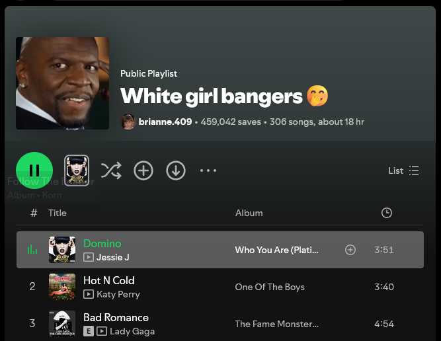Screen dimensions: 441x341
Task: Click the playlist cover image
Action: [62, 83]
